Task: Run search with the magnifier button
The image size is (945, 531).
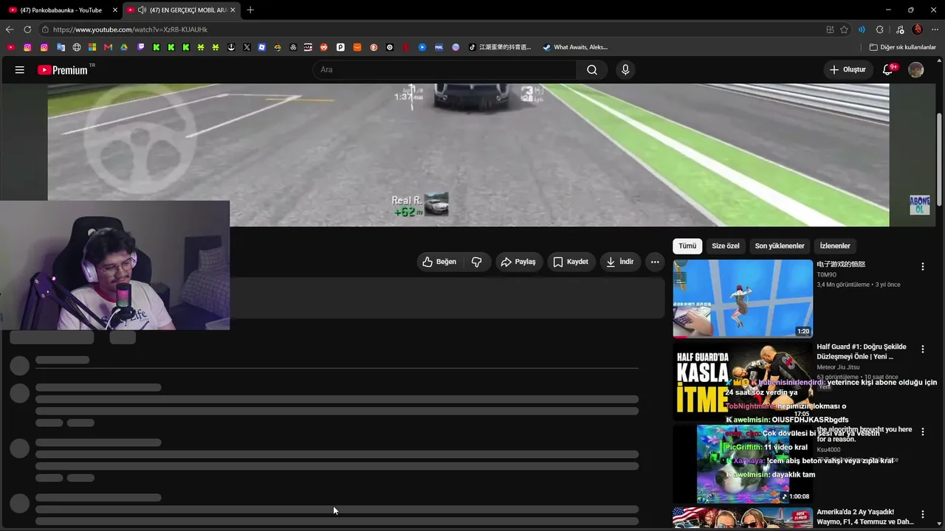Action: pyautogui.click(x=592, y=70)
